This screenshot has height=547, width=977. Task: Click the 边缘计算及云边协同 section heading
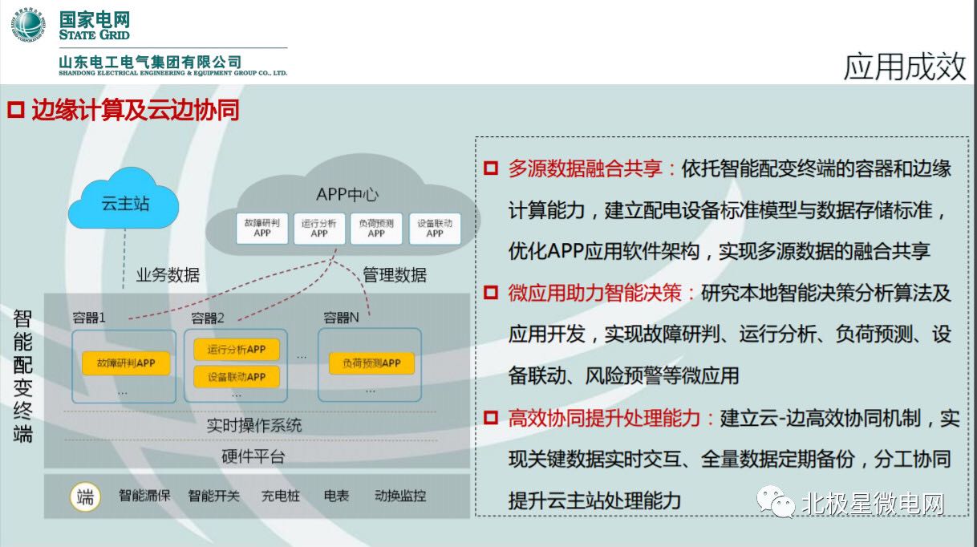point(136,109)
